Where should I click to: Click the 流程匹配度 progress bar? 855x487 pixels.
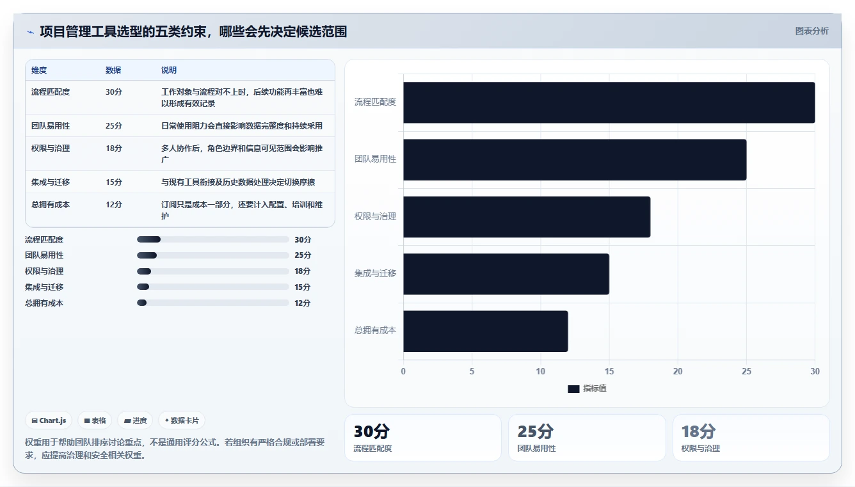pos(213,239)
